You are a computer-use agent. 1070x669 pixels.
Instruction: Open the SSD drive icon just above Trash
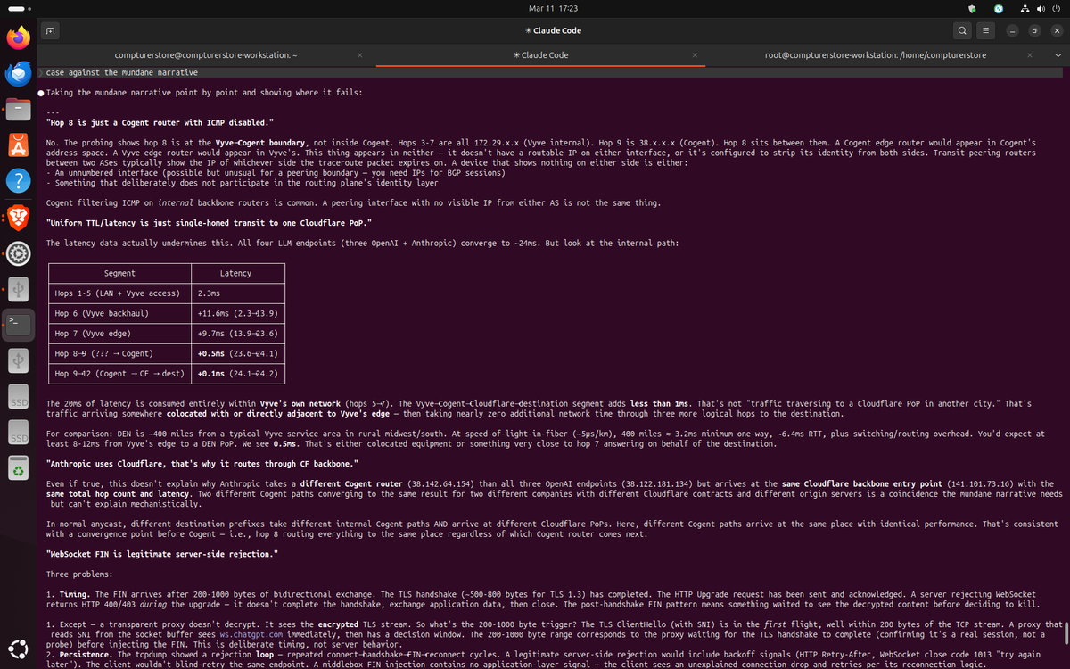coord(19,433)
